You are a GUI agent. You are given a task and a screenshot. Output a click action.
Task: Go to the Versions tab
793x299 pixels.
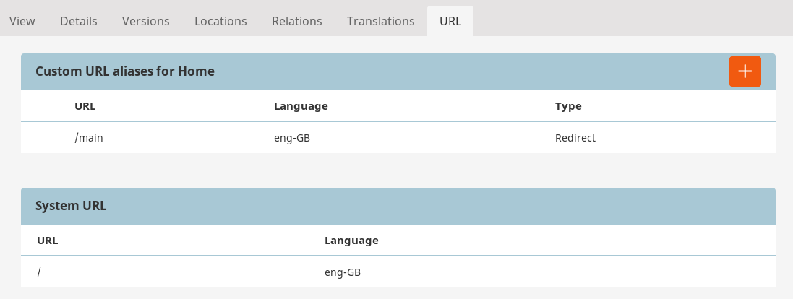point(146,21)
